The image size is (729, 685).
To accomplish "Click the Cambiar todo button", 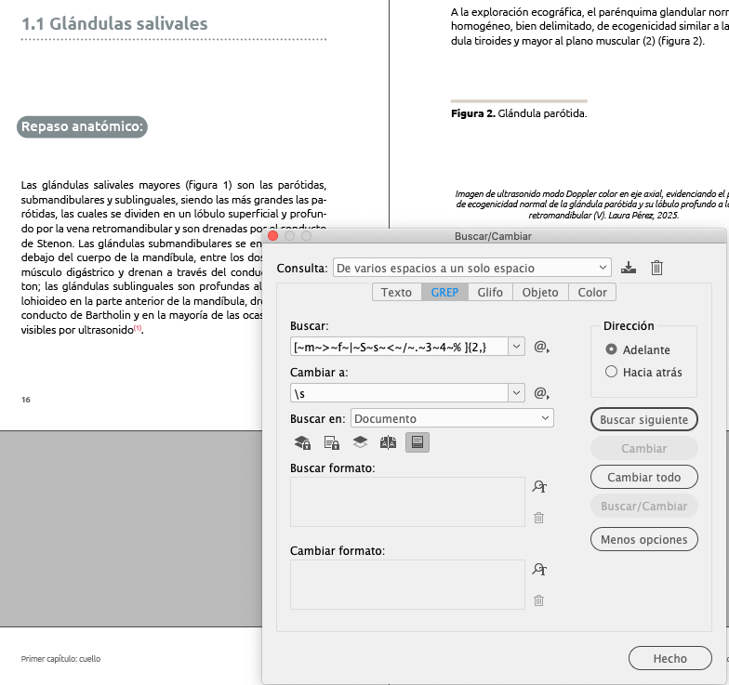I will click(x=643, y=477).
